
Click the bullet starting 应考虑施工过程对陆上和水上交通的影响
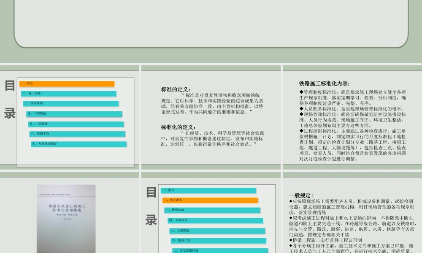click(x=352, y=226)
